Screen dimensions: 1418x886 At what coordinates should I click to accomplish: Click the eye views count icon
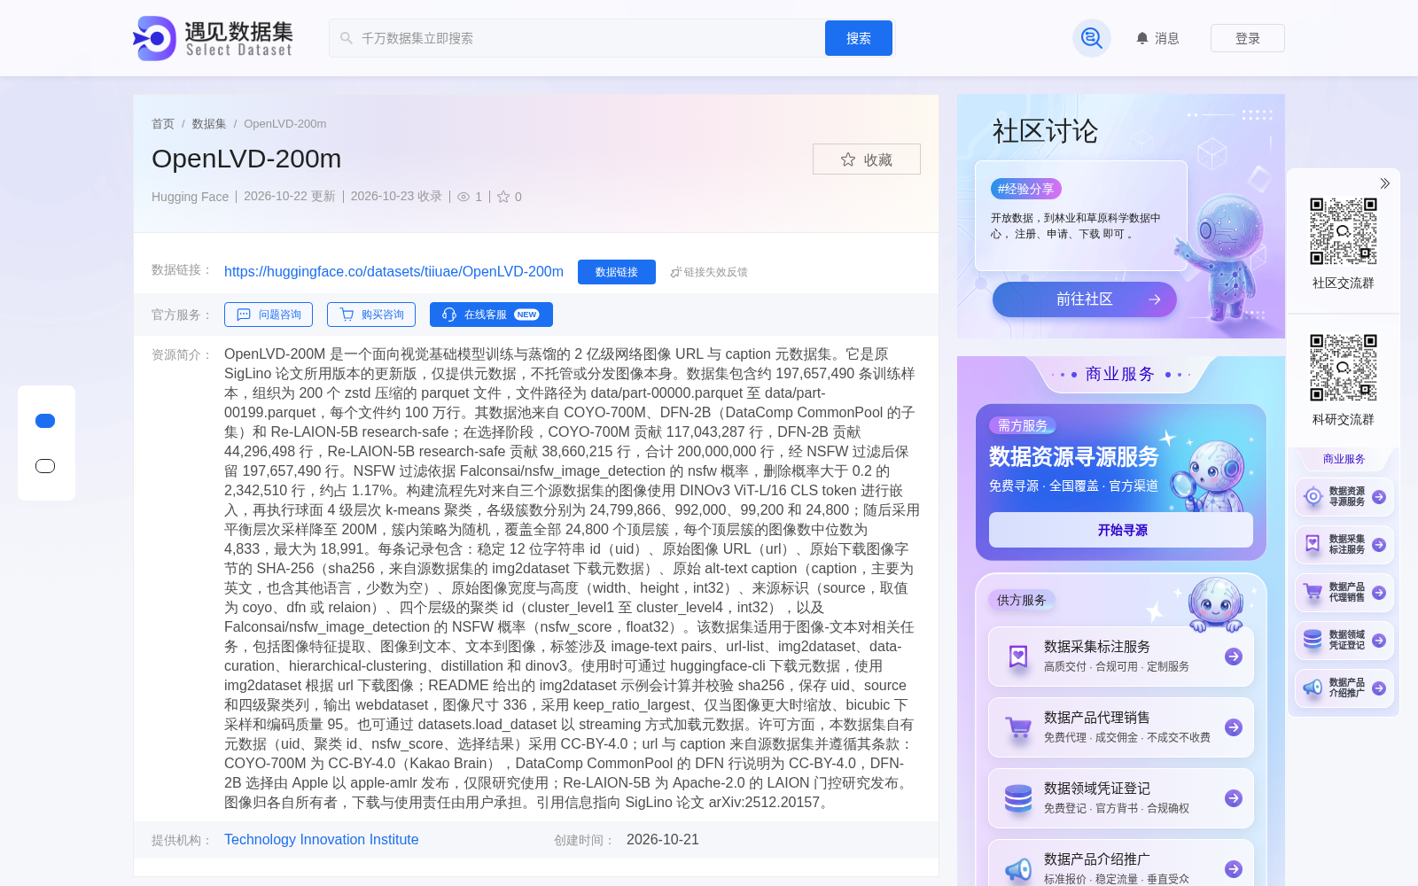pos(464,197)
